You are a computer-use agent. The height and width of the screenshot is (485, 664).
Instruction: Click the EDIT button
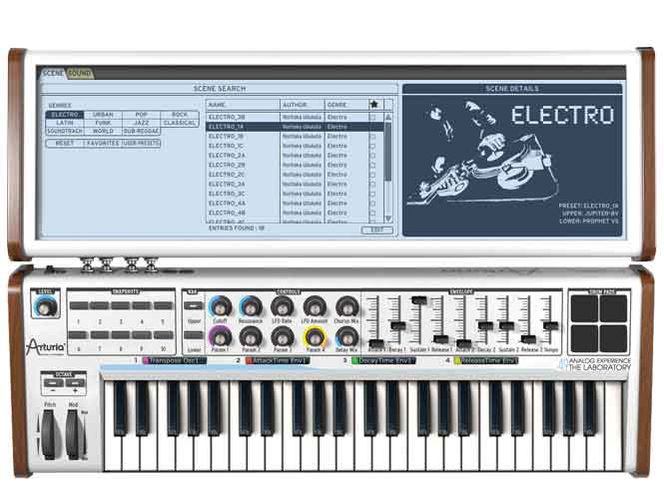click(376, 231)
